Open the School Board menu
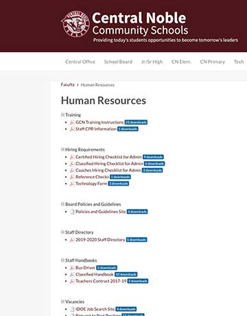This screenshot has height=316, width=247. tap(118, 62)
